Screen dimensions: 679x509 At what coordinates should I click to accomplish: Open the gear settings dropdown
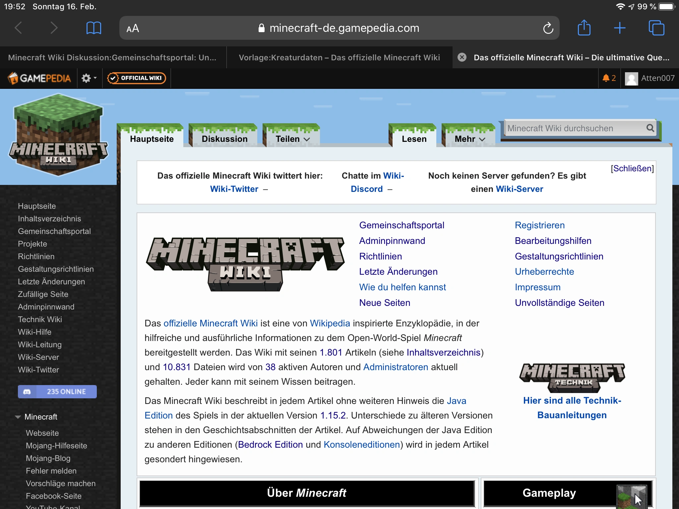(89, 78)
